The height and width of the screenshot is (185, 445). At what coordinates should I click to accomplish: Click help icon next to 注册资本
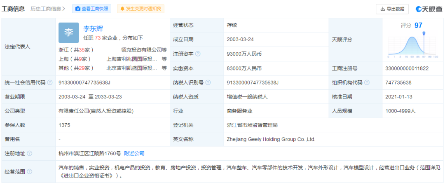tap(198, 54)
